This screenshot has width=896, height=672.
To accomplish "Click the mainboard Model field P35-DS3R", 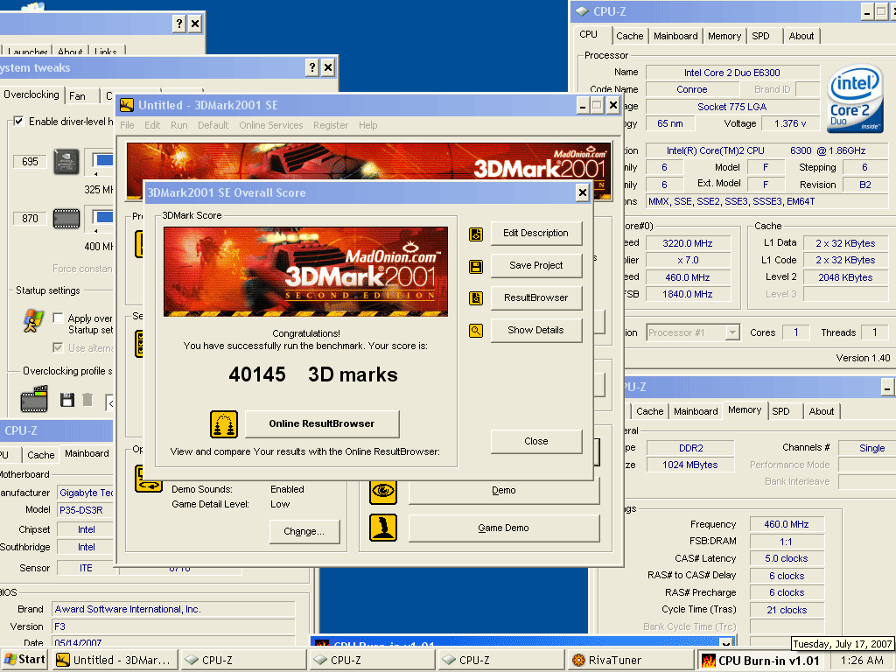I will pyautogui.click(x=85, y=510).
